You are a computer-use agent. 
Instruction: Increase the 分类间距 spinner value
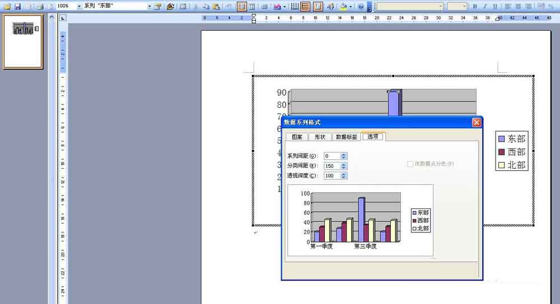click(343, 164)
